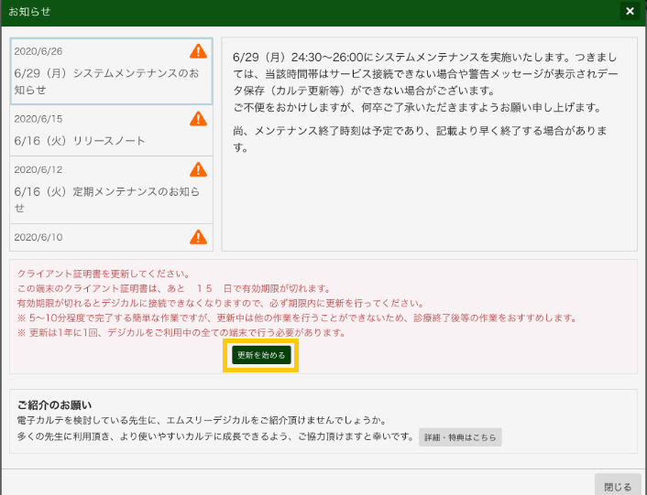This screenshot has height=495, width=647.
Task: Open the 6/16 リリースノート notice
Action: [x=112, y=131]
